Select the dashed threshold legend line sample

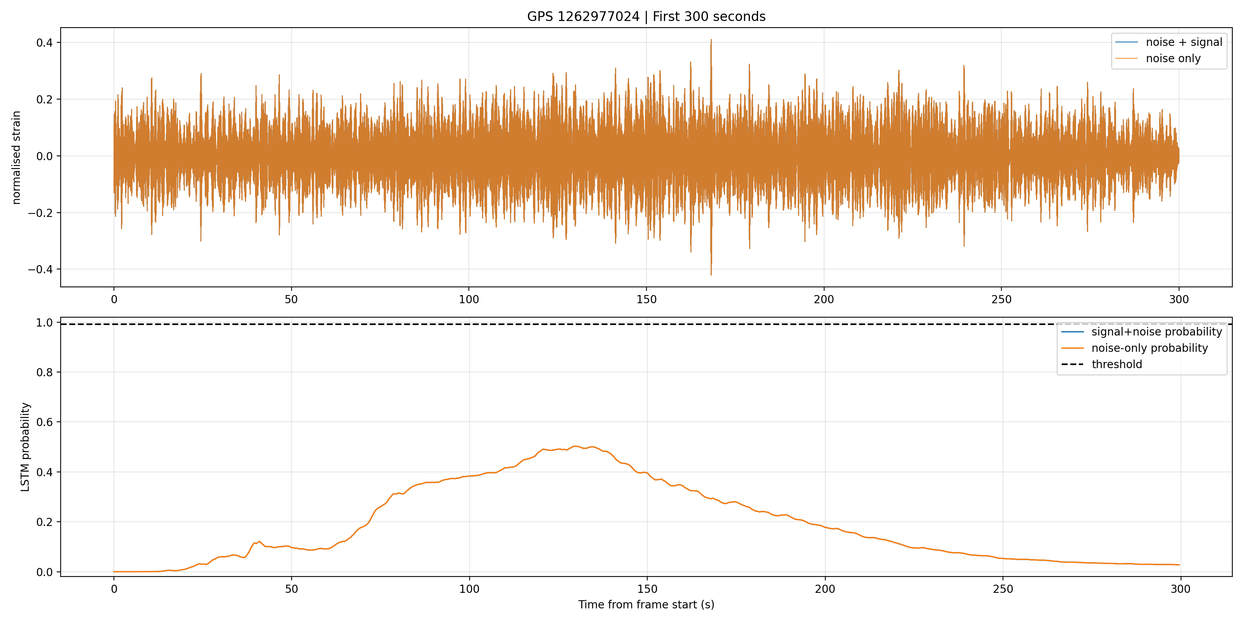pyautogui.click(x=1072, y=365)
